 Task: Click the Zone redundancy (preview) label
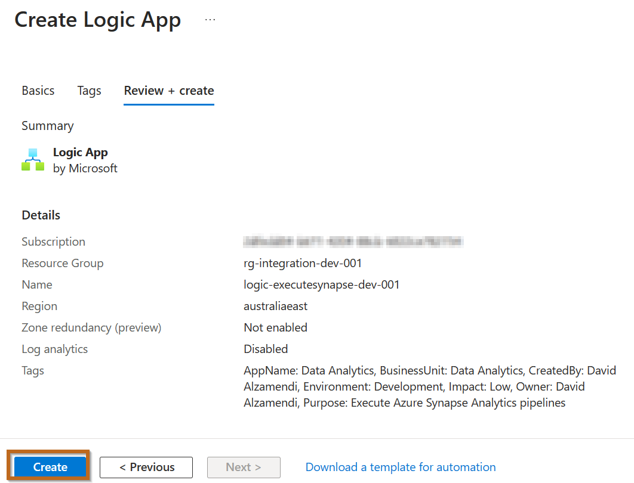[91, 327]
